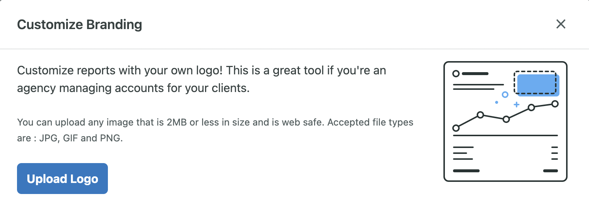Click the second point on the line chart
Image resolution: width=589 pixels, height=201 pixels.
click(480, 115)
